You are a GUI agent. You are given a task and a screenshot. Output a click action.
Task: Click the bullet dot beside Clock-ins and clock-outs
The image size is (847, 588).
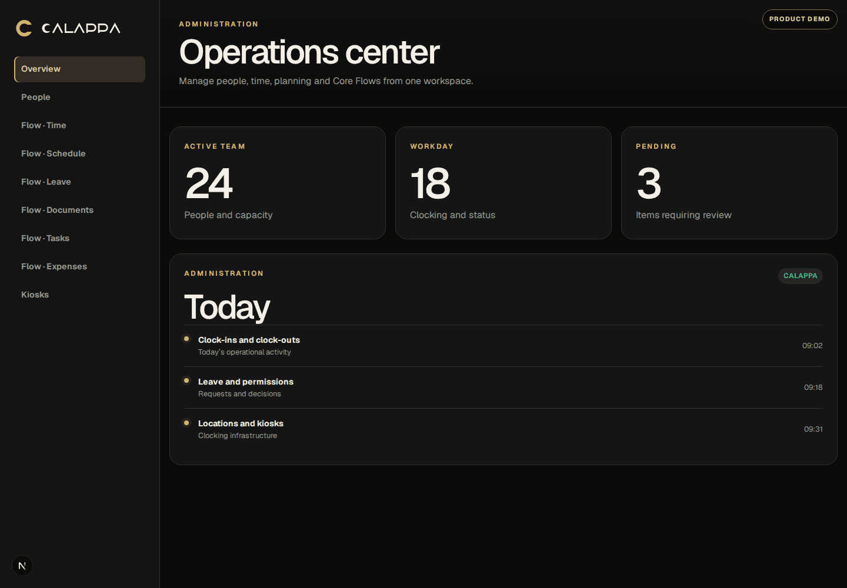pos(186,339)
